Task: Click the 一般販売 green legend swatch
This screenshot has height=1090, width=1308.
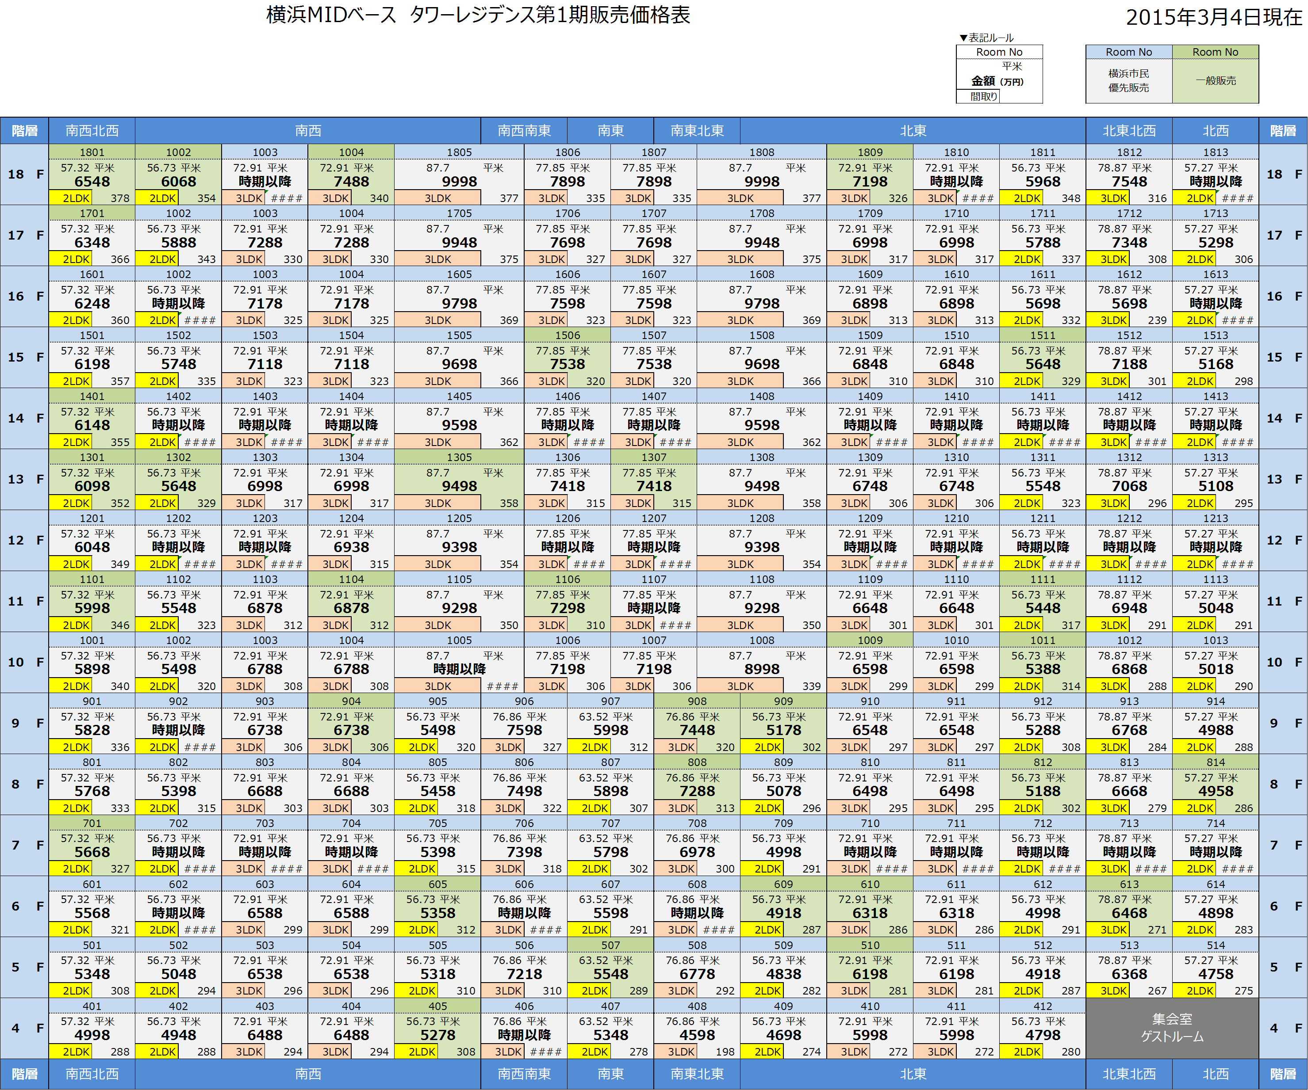Action: (1215, 80)
